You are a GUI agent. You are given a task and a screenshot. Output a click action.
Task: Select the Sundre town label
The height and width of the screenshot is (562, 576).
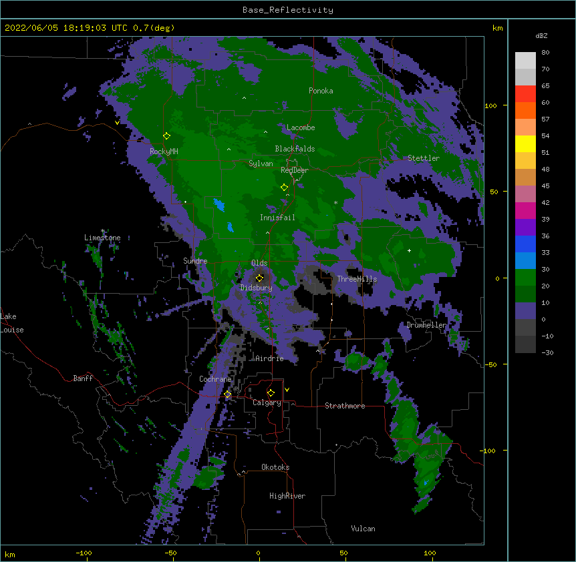point(195,261)
